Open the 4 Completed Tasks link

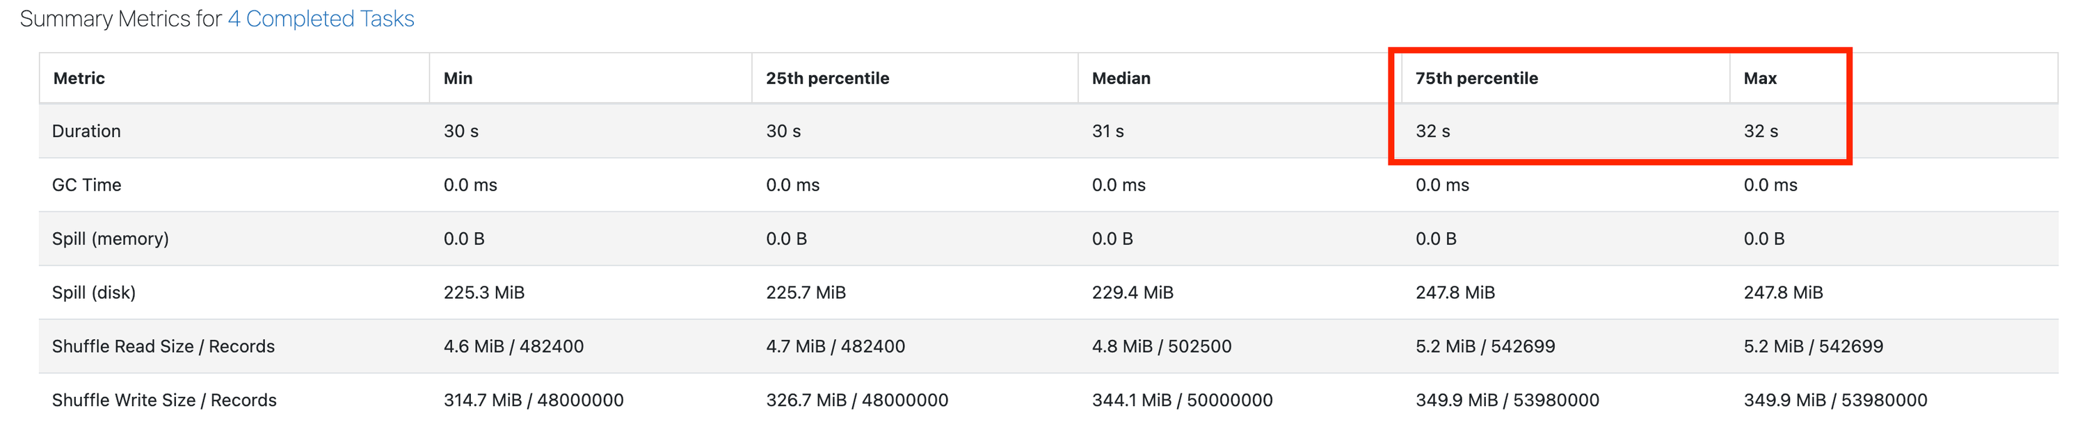[x=321, y=19]
